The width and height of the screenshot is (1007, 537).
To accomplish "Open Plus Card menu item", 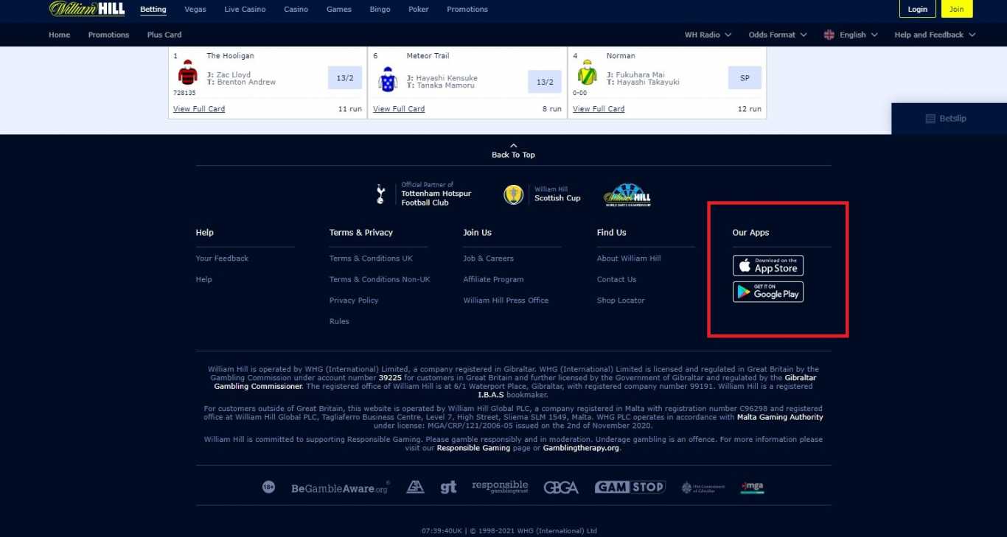I will click(x=164, y=35).
